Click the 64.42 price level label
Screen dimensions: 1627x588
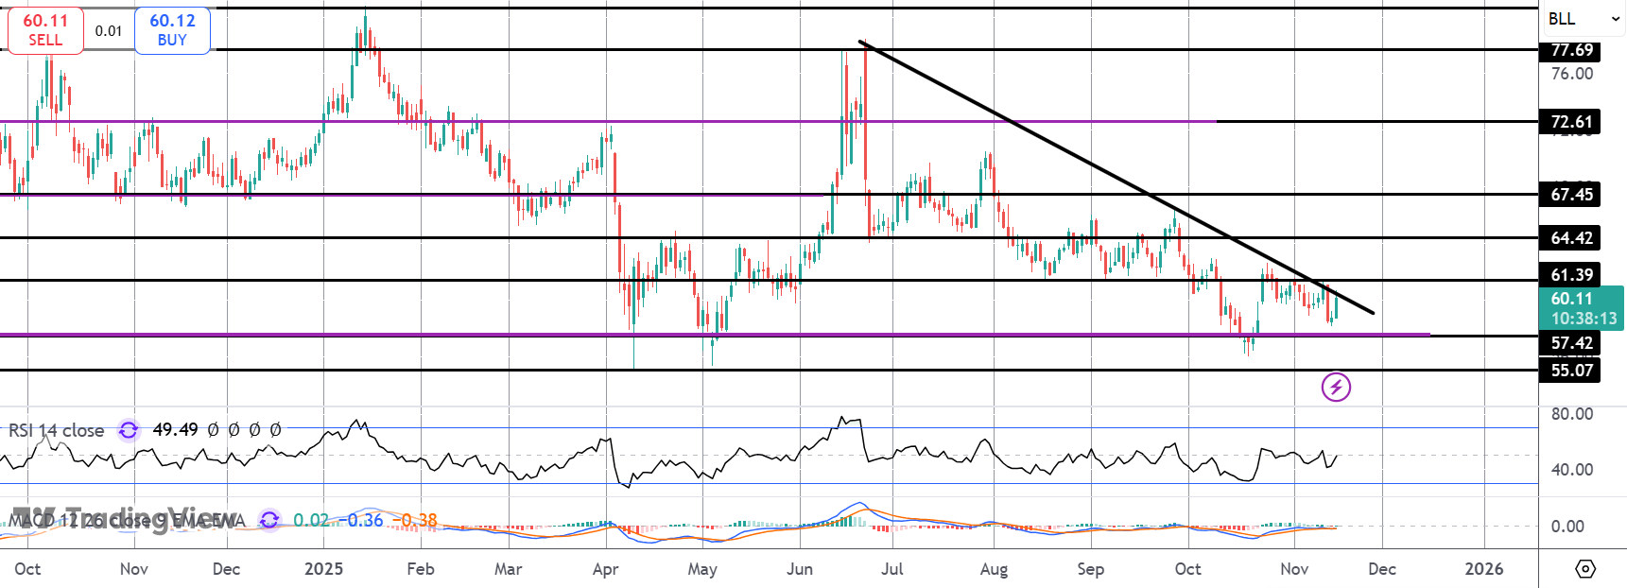tap(1571, 238)
